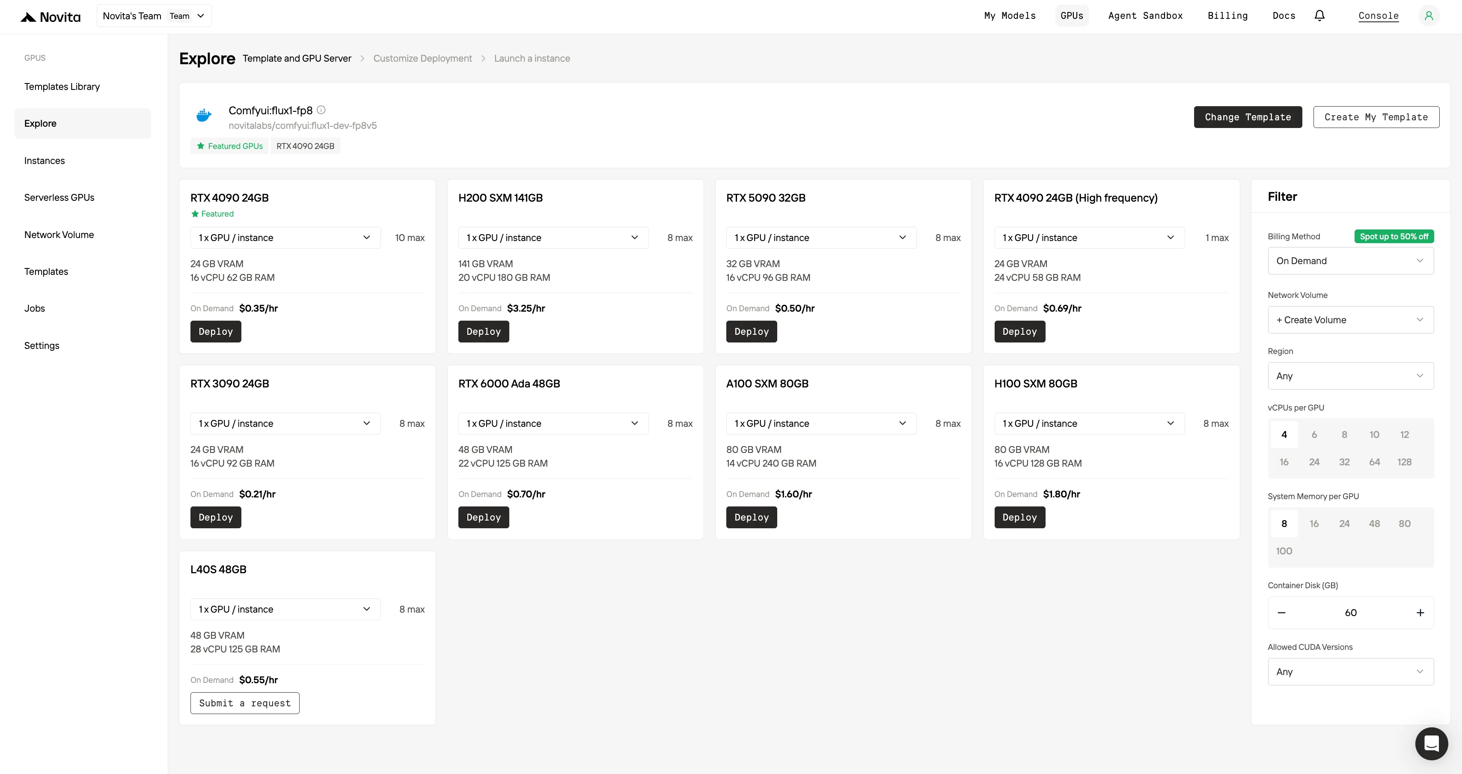
Task: Click the Featured GPUs tag
Action: pos(230,146)
